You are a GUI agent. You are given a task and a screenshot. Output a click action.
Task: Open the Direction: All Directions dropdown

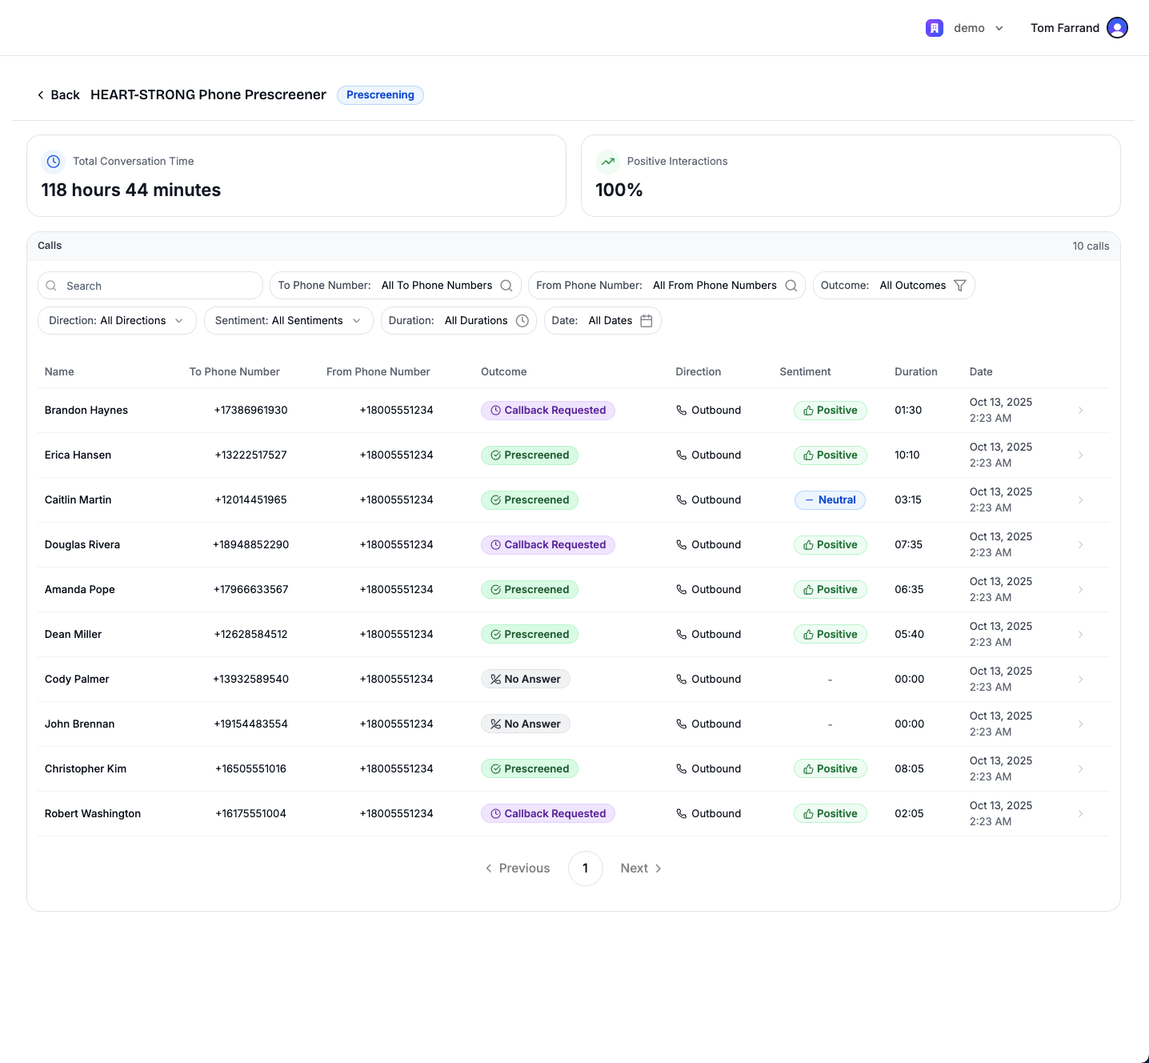pos(117,321)
